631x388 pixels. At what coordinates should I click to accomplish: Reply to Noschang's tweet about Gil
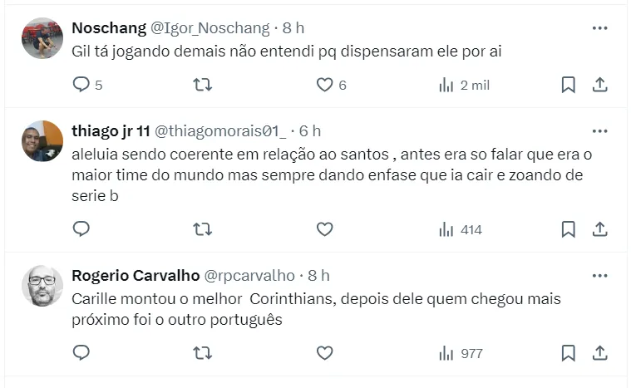point(81,84)
